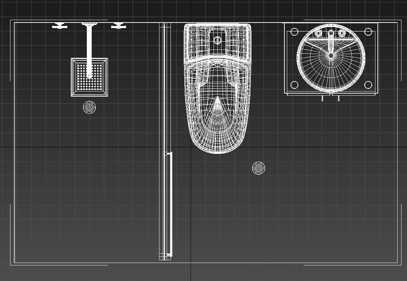Select the vanity counter bottom-right corner hole
407x281 pixels.
(x=368, y=85)
